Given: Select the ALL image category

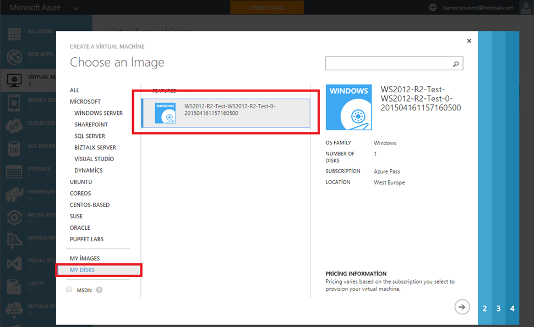Looking at the screenshot, I should 74,90.
